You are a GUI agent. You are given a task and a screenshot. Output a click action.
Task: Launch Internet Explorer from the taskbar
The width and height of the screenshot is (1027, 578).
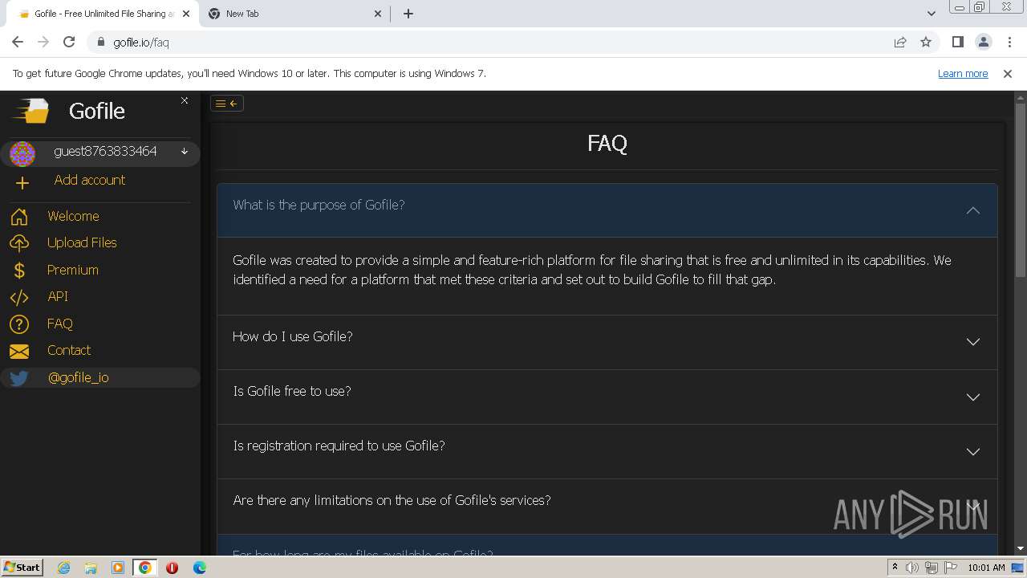(x=63, y=568)
